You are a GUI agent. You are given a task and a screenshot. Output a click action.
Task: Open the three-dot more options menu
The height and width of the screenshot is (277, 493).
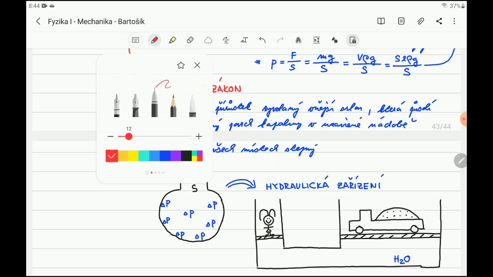(454, 22)
